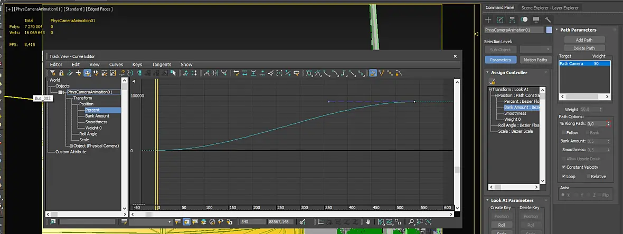Screen dimensions: 623x234
Task: Click the Motion Paths button
Action: tap(535, 60)
